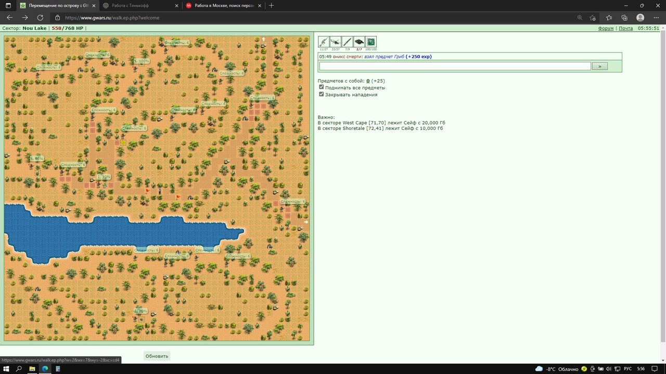
Task: Click the page scrollbar down arrow
Action: click(663, 360)
